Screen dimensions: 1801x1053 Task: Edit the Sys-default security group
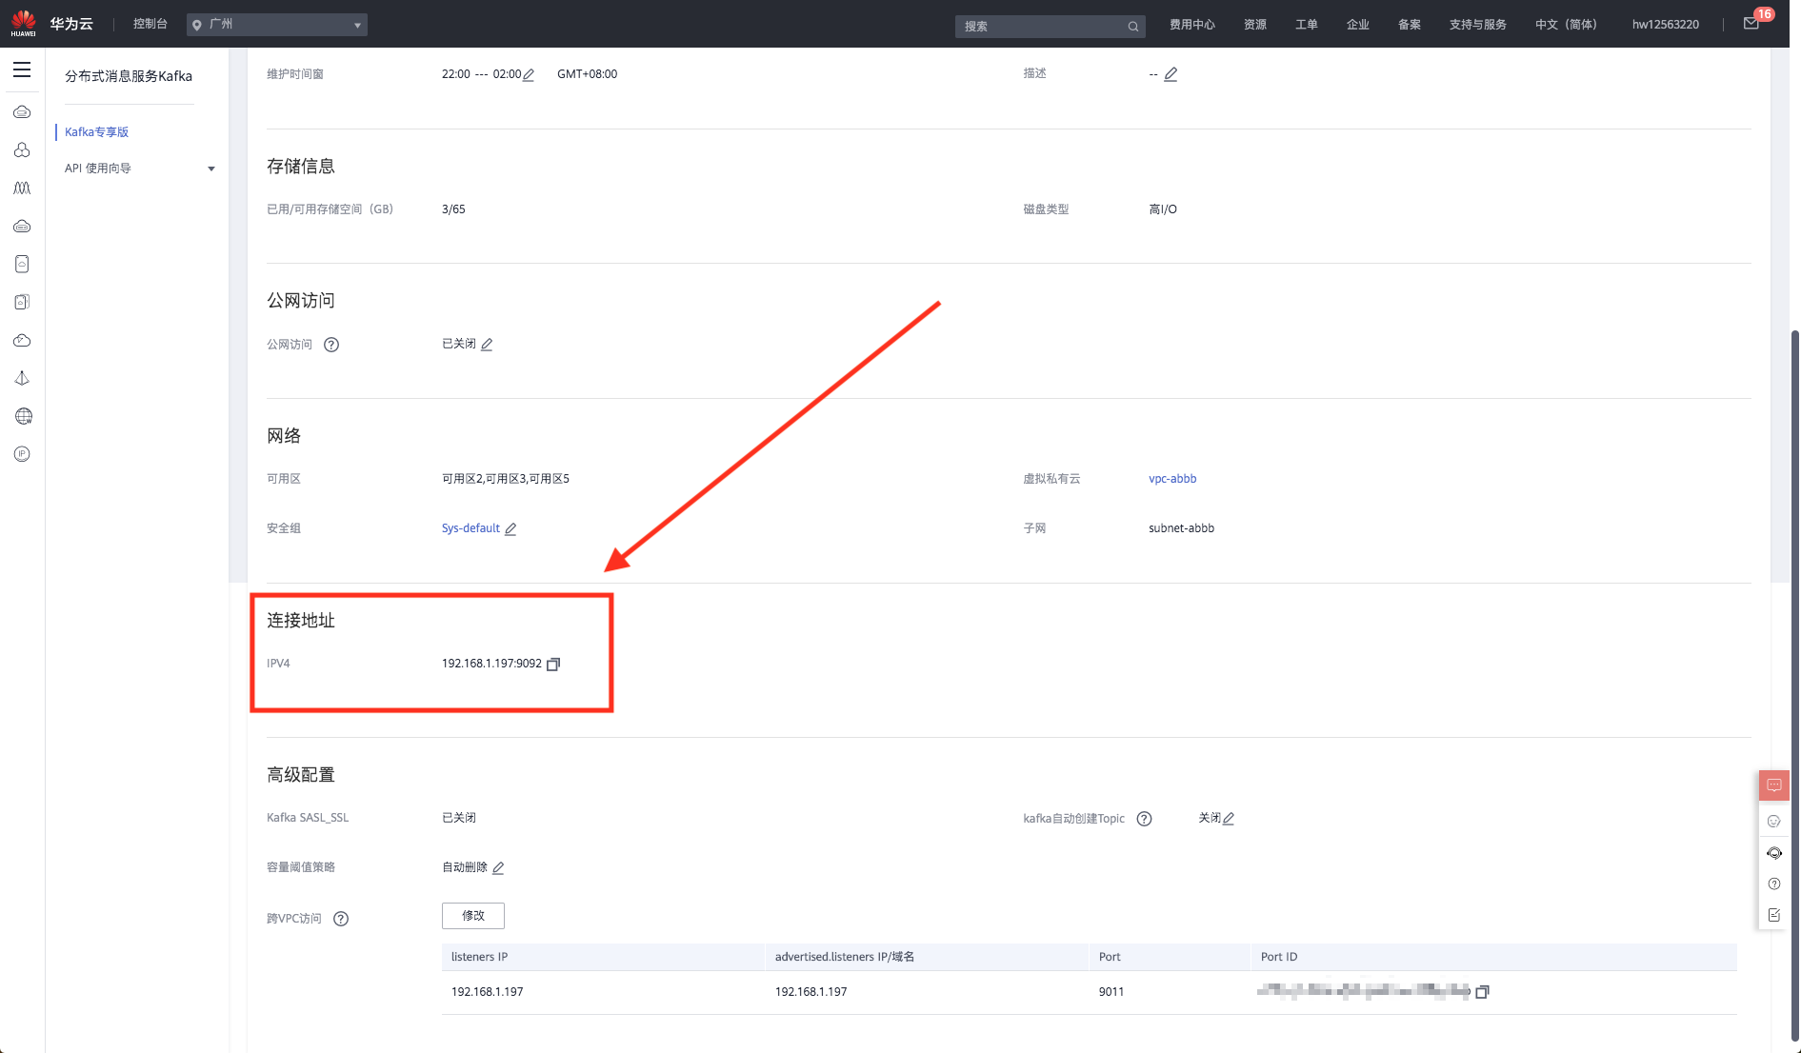coord(510,529)
